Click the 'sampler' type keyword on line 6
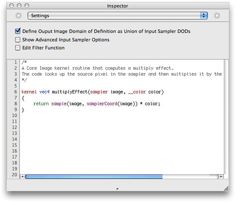This screenshot has width=236, height=202. pyautogui.click(x=99, y=92)
